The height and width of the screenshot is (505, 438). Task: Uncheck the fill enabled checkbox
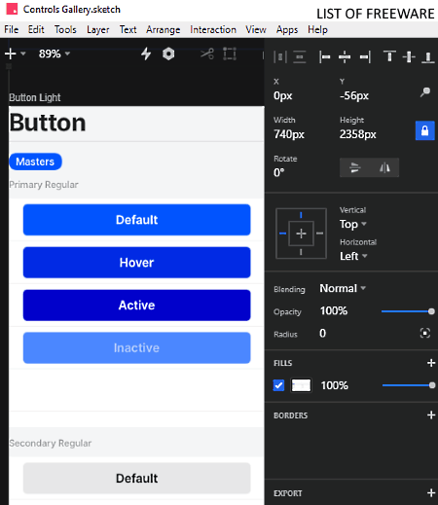(x=278, y=385)
